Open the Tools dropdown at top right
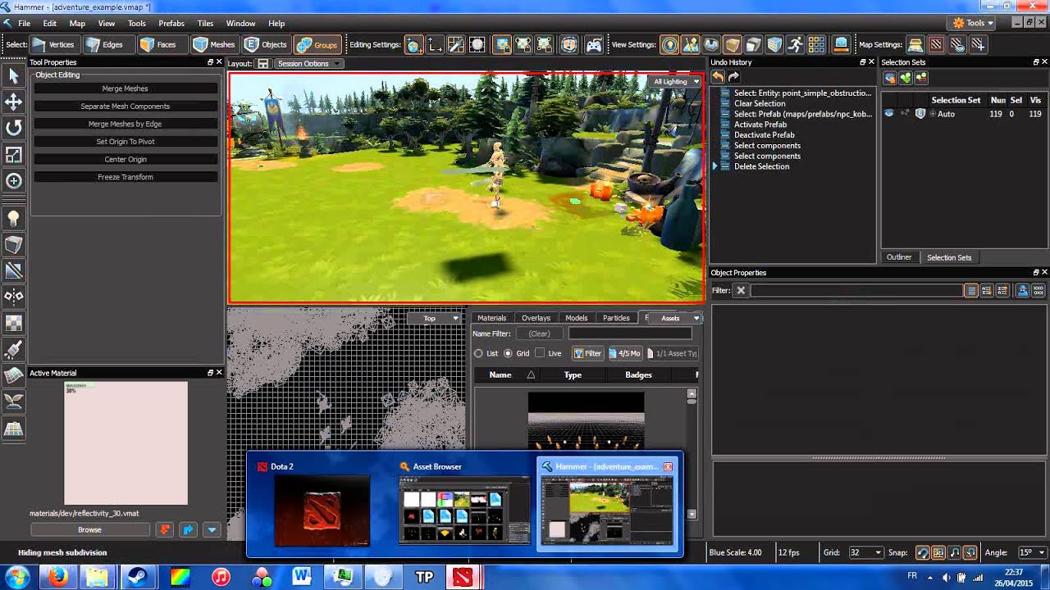The height and width of the screenshot is (590, 1050). pos(972,23)
